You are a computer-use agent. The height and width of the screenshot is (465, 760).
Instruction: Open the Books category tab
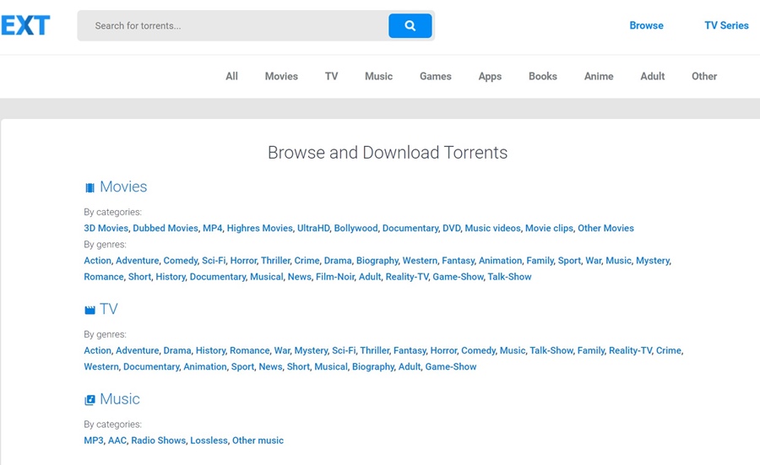(x=542, y=76)
